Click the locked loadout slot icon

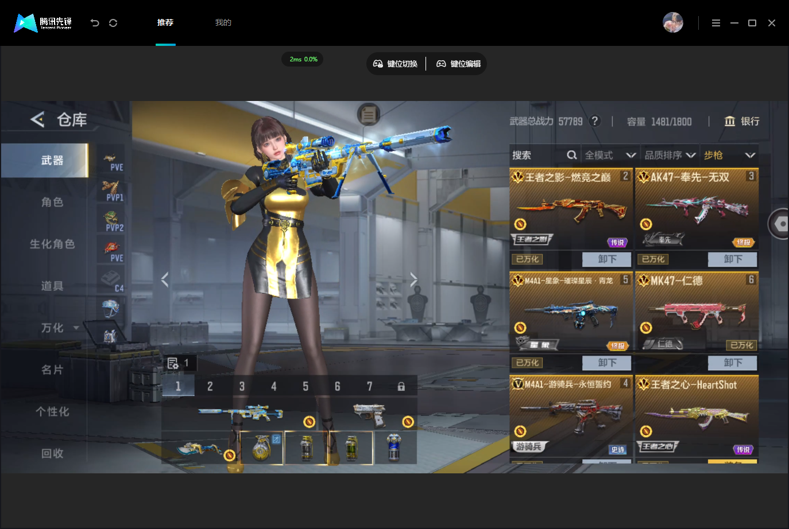[x=401, y=386]
